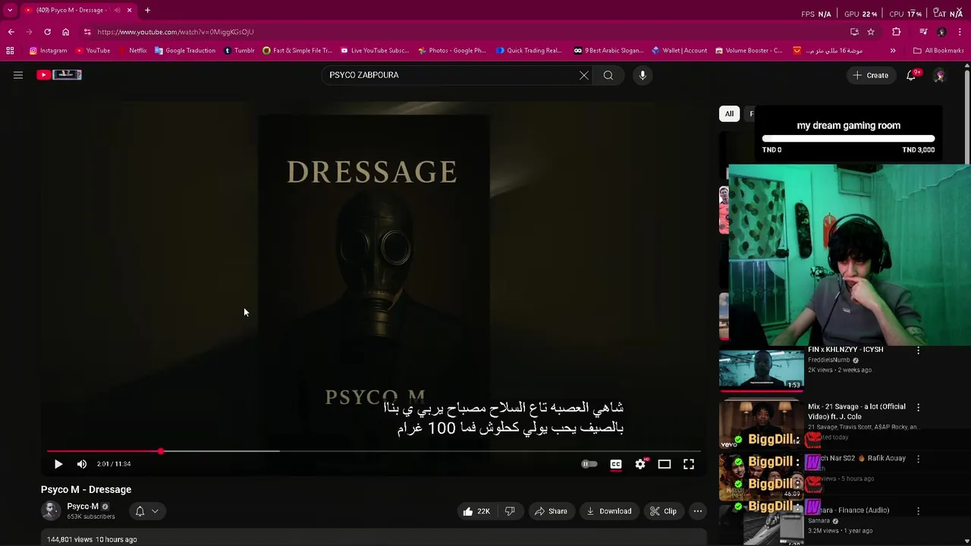Run search with magnifier button
The width and height of the screenshot is (971, 546).
click(608, 75)
